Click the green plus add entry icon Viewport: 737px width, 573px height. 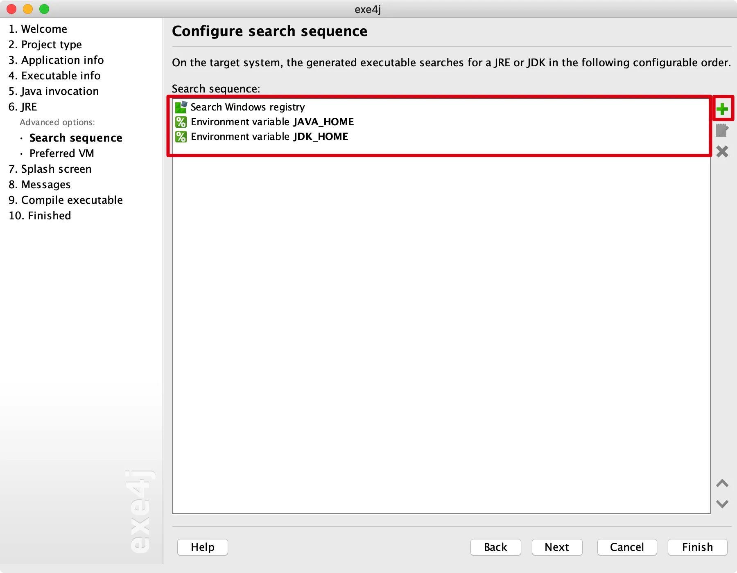[722, 109]
